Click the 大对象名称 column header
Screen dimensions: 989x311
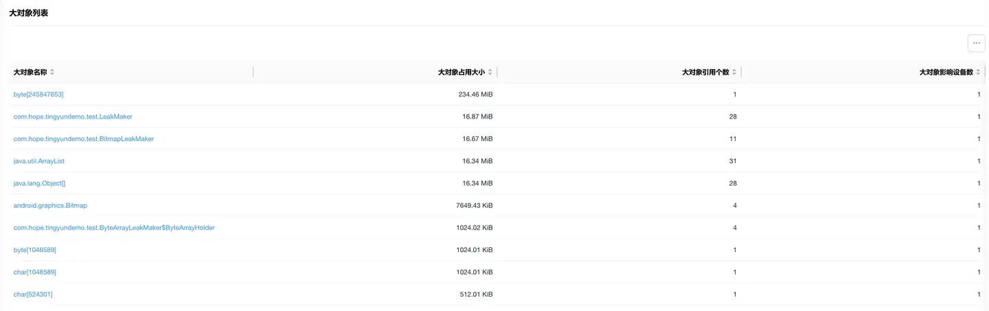[x=30, y=72]
